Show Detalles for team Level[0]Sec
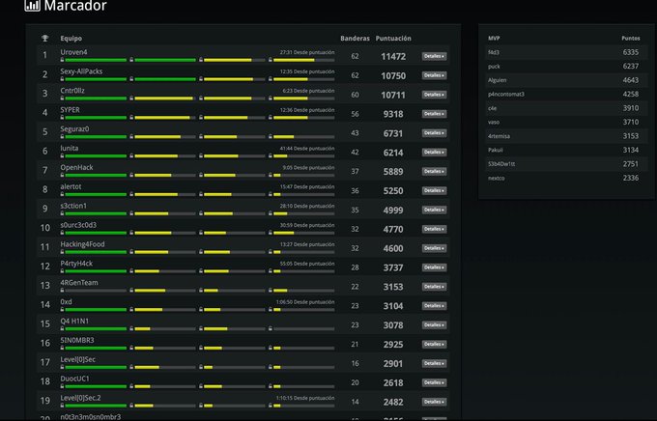The image size is (657, 421). click(434, 363)
